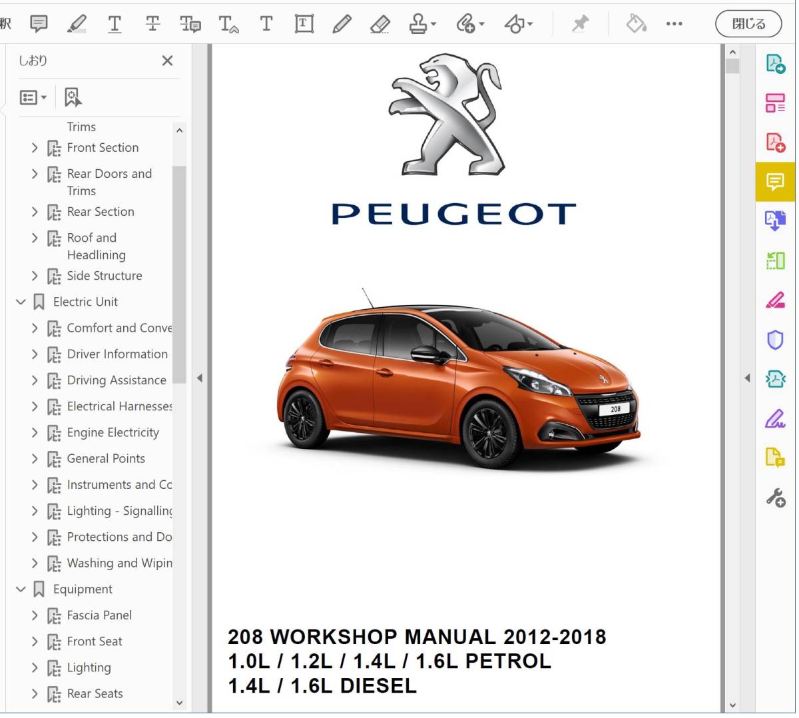Open the more options ellipsis menu
This screenshot has width=799, height=718.
(x=674, y=24)
